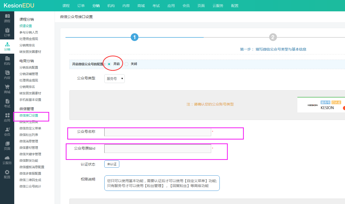Screen dimensions: 345x204
Task: Select the 关闭 radio button
Action: [x=127, y=64]
